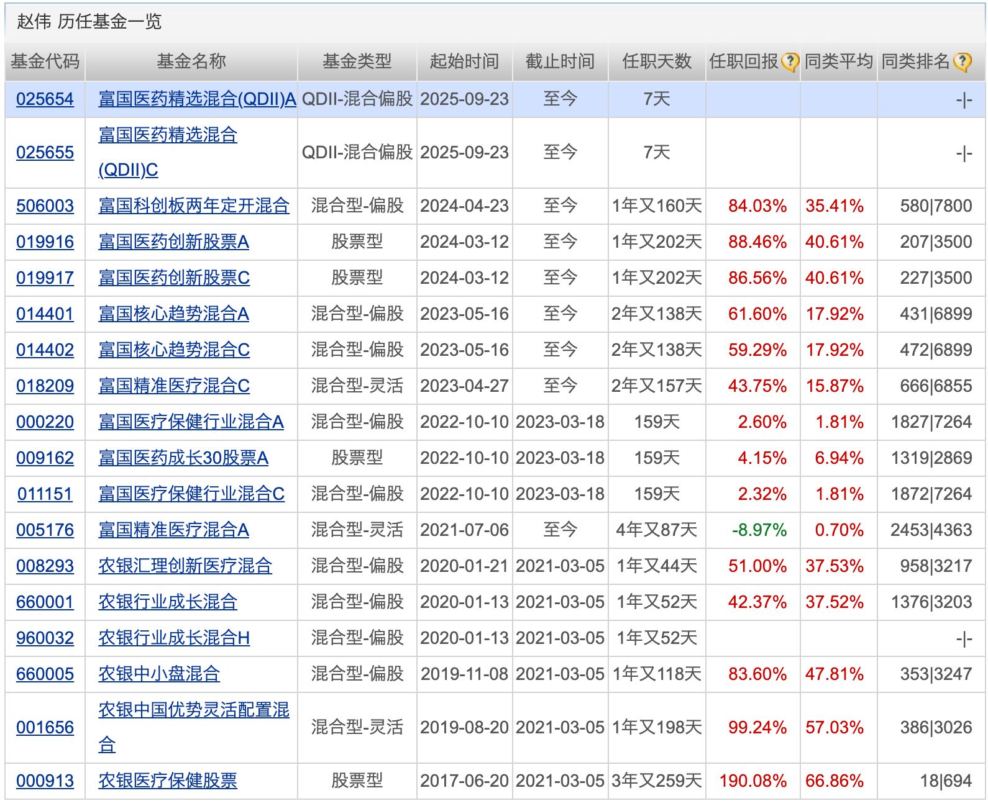Open 富国精准医疗混合C fund page
Viewport: 988px width, 806px height.
tap(174, 386)
